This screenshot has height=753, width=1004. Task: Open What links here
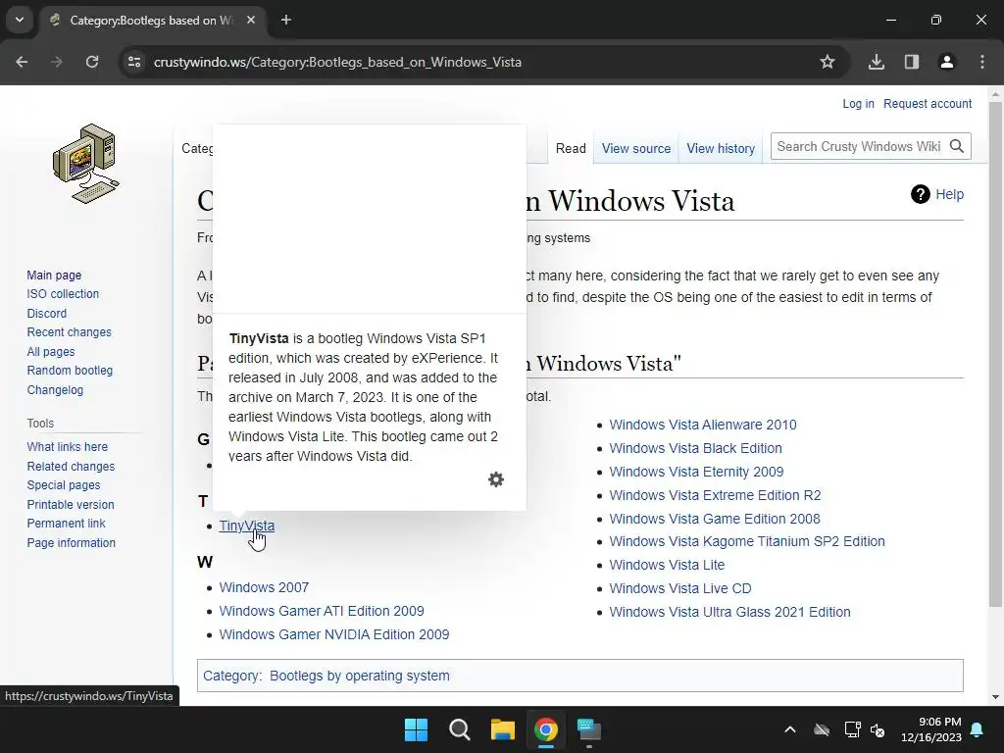pos(68,447)
